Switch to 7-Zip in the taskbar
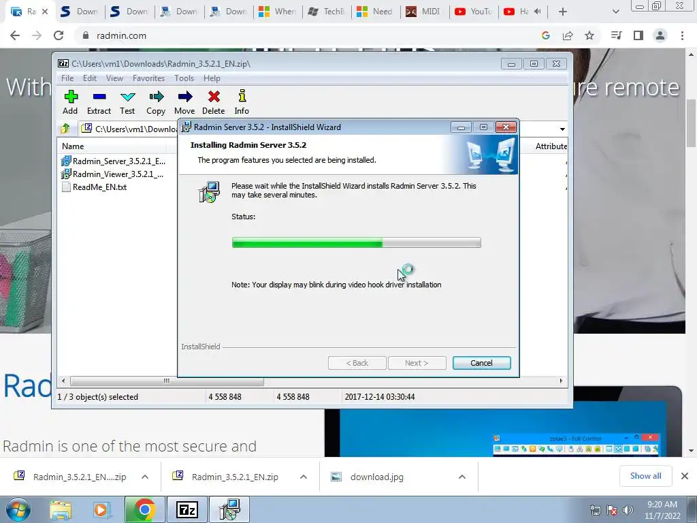Image resolution: width=697 pixels, height=523 pixels. pyautogui.click(x=187, y=509)
